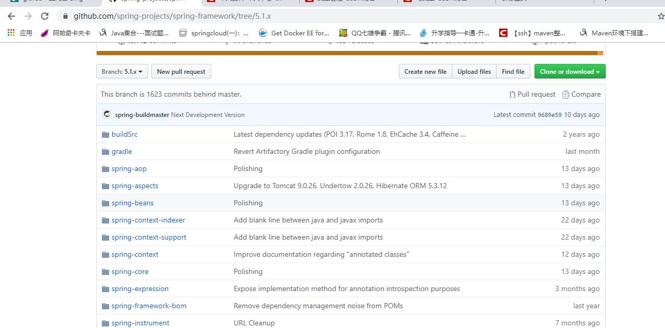Viewport: 665px width, 328px height.
Task: Open the Maven环境下搭建 bookmark
Action: [x=615, y=33]
